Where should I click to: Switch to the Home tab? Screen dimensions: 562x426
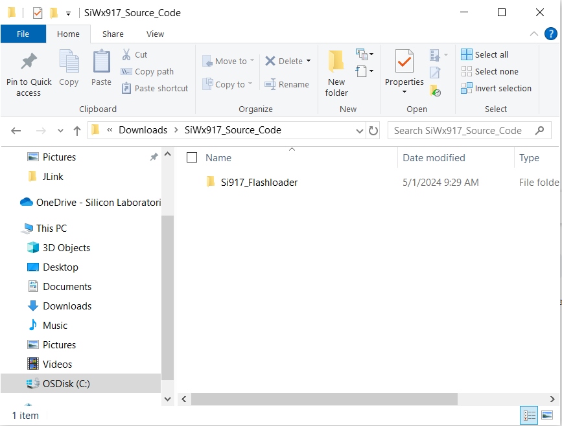(68, 34)
